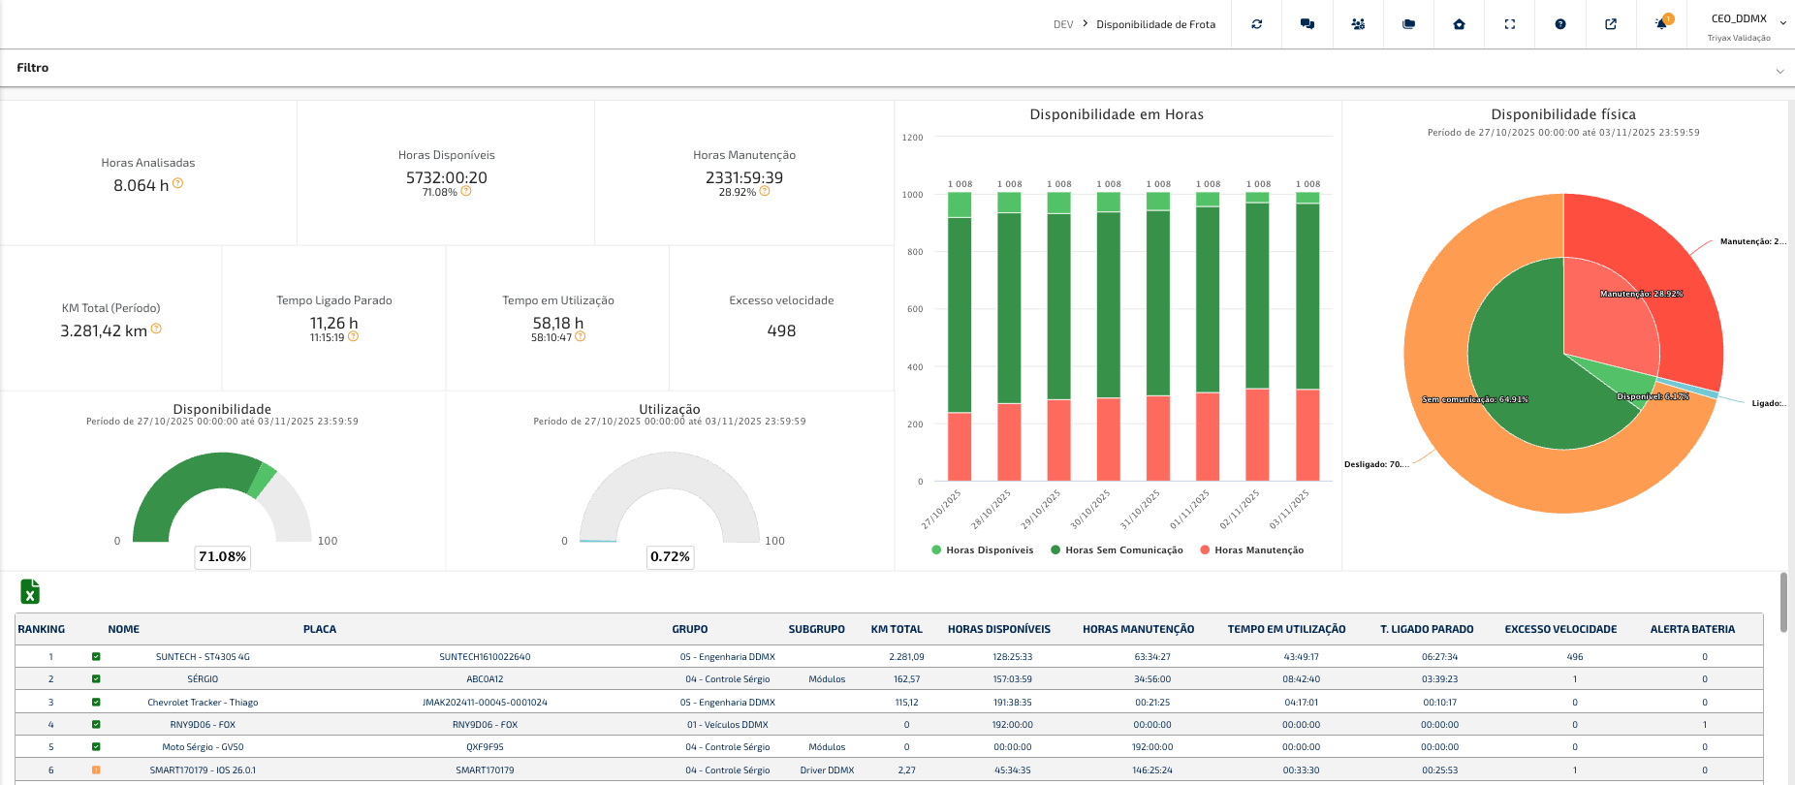Viewport: 1795px width, 785px height.
Task: Click the Moto Sérgio - GV50 name cell
Action: (203, 747)
